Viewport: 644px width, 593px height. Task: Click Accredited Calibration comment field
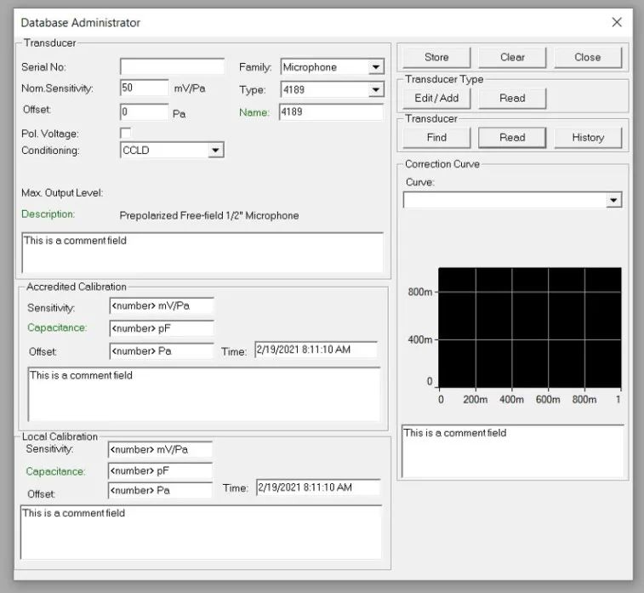pos(204,394)
